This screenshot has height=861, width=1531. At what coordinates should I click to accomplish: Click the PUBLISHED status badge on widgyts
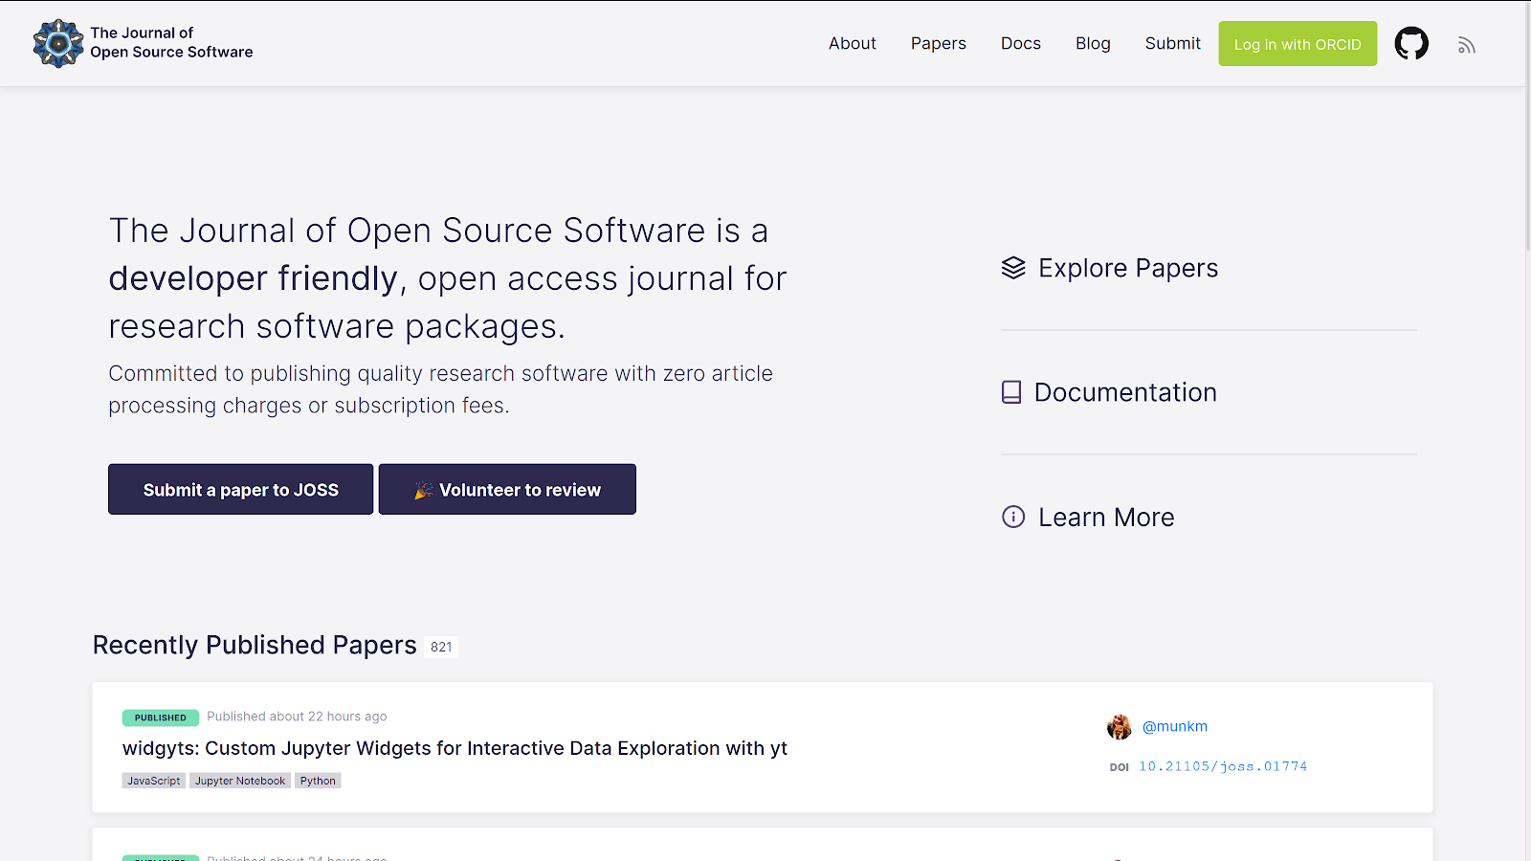(161, 717)
